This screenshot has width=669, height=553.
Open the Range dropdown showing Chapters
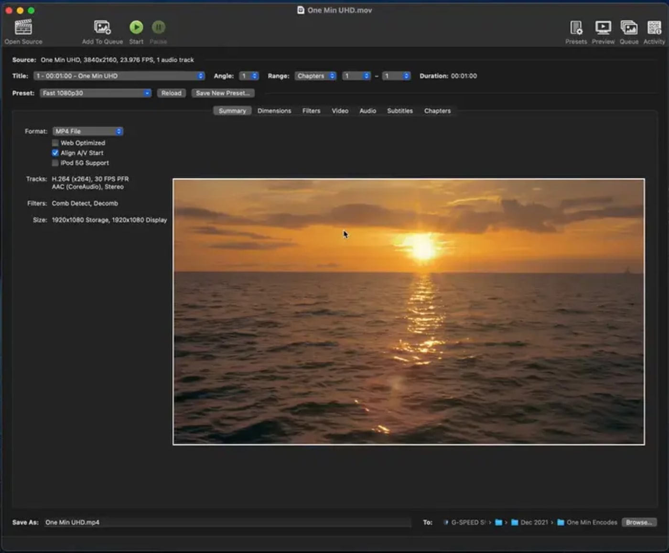click(x=315, y=76)
